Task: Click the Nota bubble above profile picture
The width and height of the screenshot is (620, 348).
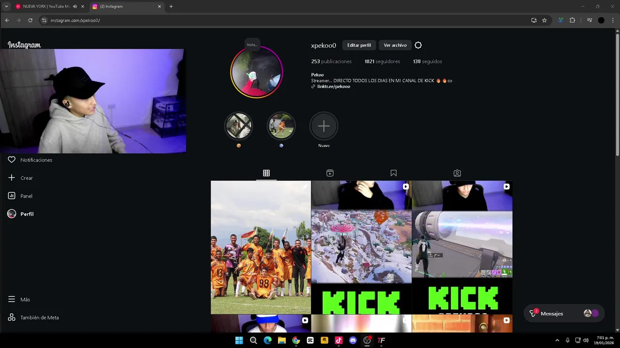Action: (252, 44)
